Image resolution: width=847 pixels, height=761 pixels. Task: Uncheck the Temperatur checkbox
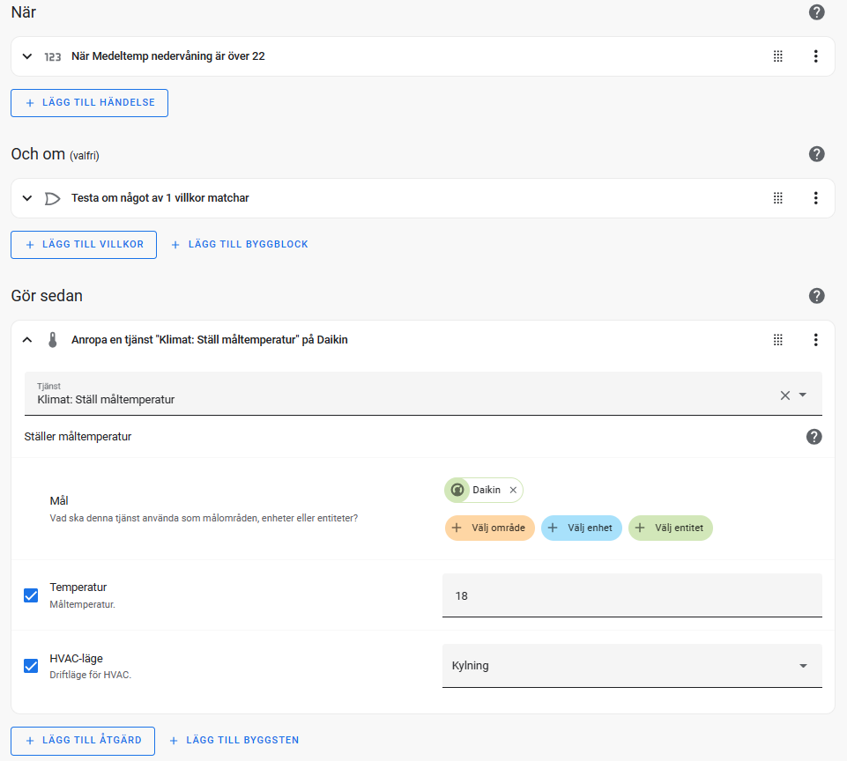pos(31,595)
